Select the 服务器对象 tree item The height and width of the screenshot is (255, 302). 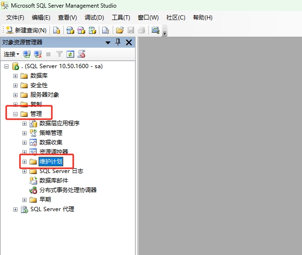point(45,94)
